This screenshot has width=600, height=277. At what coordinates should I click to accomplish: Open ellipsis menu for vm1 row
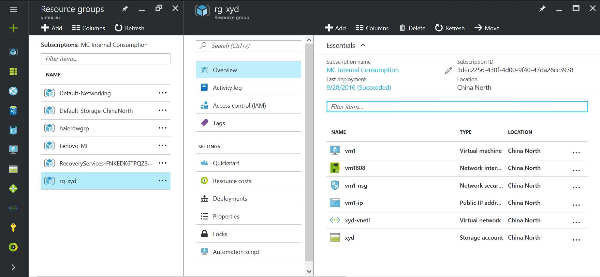click(x=576, y=152)
